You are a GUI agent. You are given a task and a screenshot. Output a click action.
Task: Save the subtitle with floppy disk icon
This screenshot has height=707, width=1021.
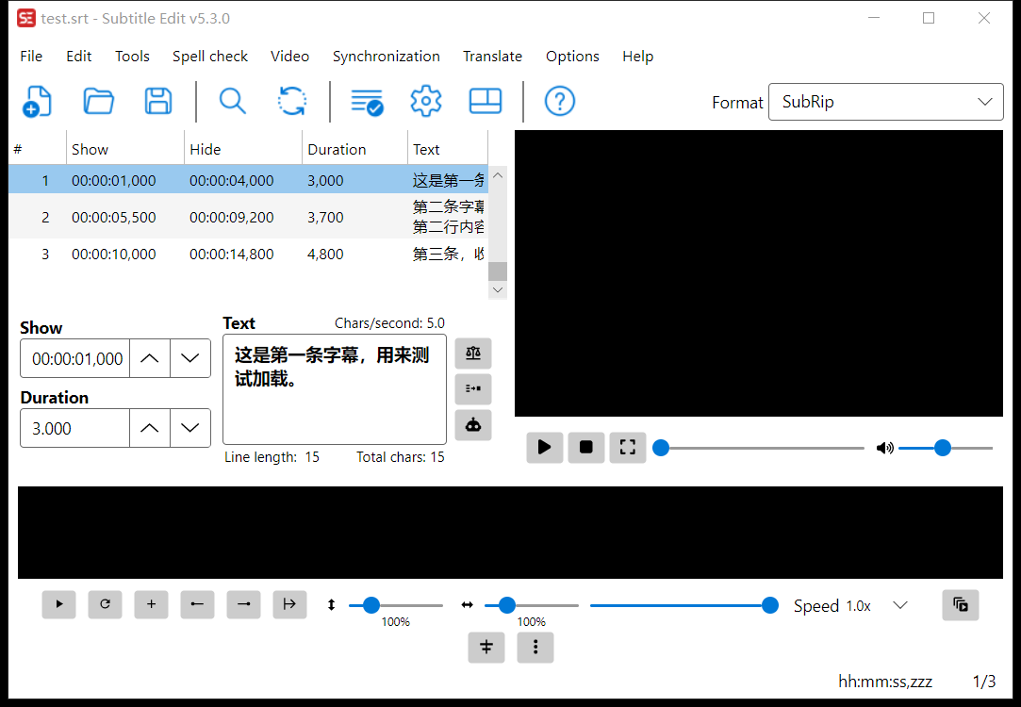[158, 102]
